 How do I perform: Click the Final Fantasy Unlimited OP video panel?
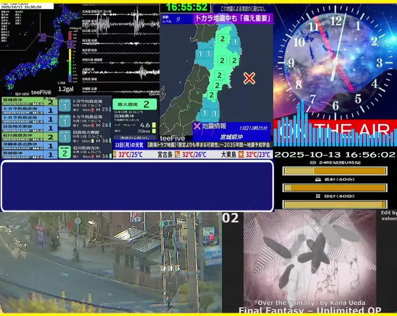pyautogui.click(x=310, y=262)
